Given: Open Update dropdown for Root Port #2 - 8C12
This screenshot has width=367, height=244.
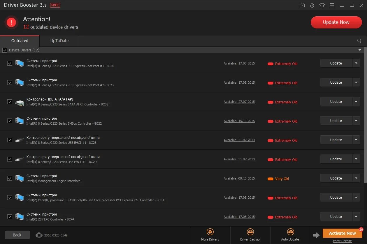Looking at the screenshot, I should tap(356, 82).
